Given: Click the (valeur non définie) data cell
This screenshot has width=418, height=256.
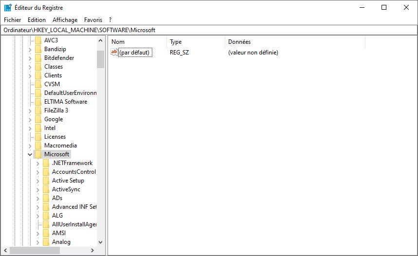Looking at the screenshot, I should pyautogui.click(x=253, y=53).
